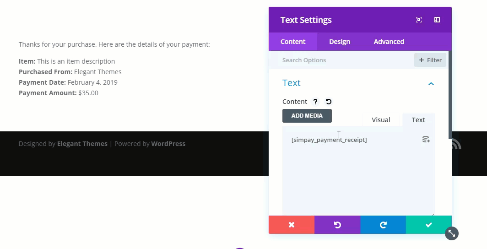Reset the Content field to default
Viewport: 487px width, 249px height.
(329, 102)
